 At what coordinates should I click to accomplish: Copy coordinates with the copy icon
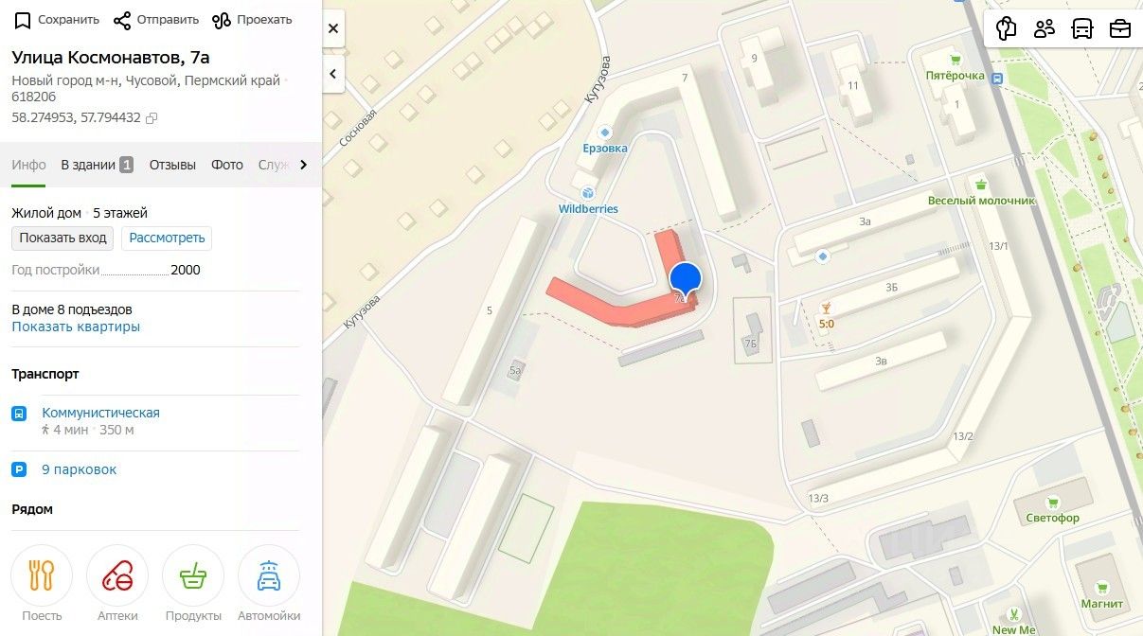point(152,118)
